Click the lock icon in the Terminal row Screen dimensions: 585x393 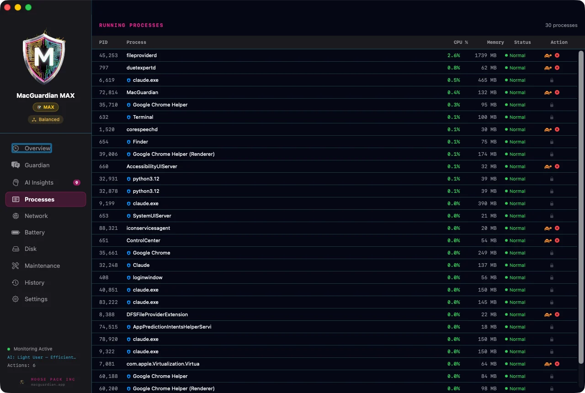coord(552,117)
